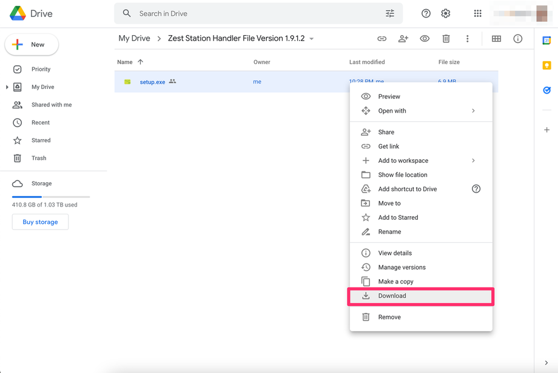This screenshot has height=373, width=558.
Task: Click the Buy storage button
Action: pyautogui.click(x=40, y=222)
